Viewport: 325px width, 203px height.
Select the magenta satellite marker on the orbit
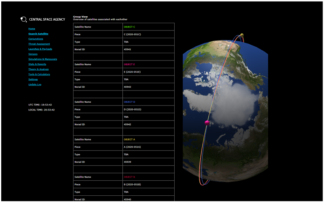click(207, 123)
